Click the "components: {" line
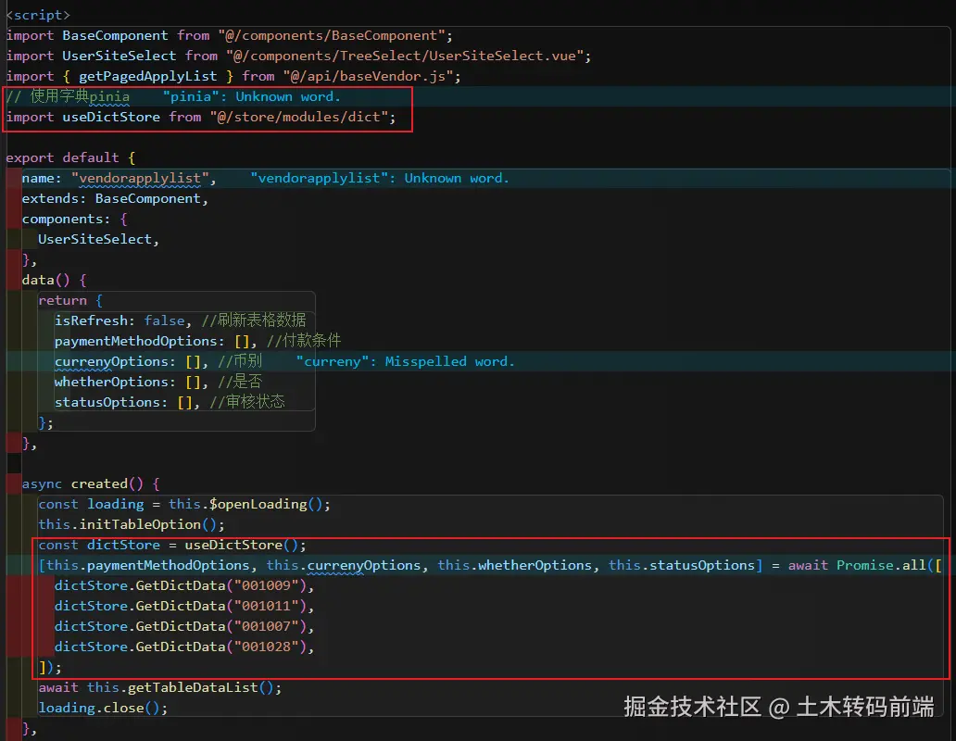Screen dimensions: 956x741 (x=74, y=219)
